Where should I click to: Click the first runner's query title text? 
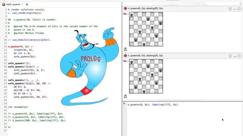pos(145,8)
